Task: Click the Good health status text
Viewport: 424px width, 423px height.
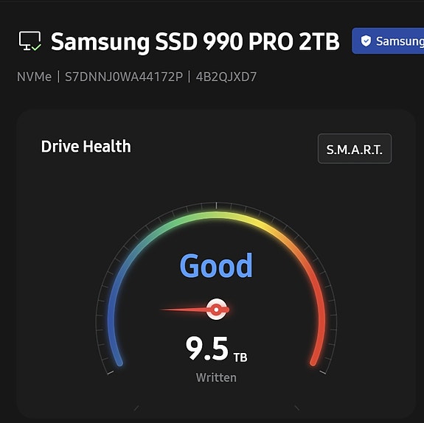Action: click(216, 266)
